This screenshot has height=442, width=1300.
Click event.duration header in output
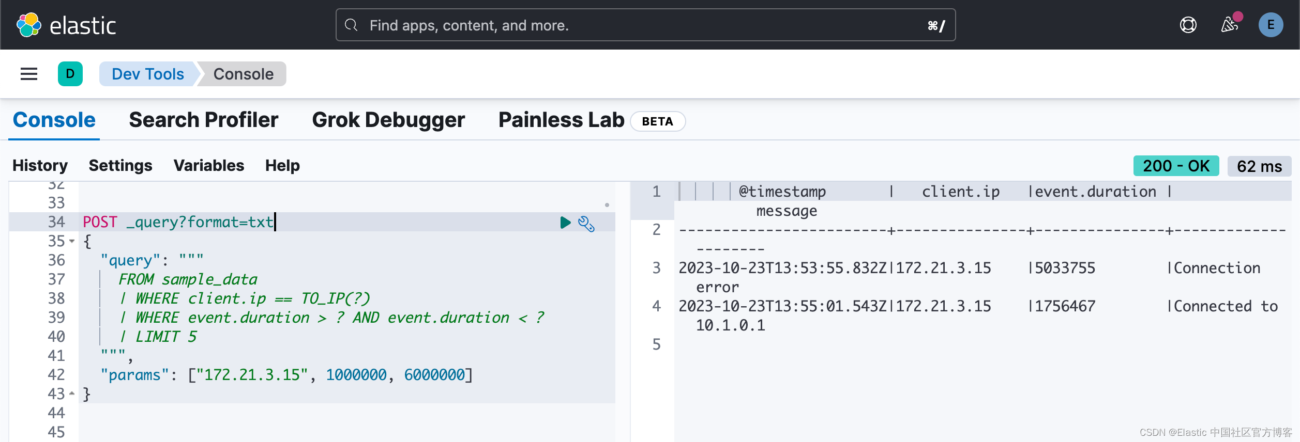coord(1096,192)
